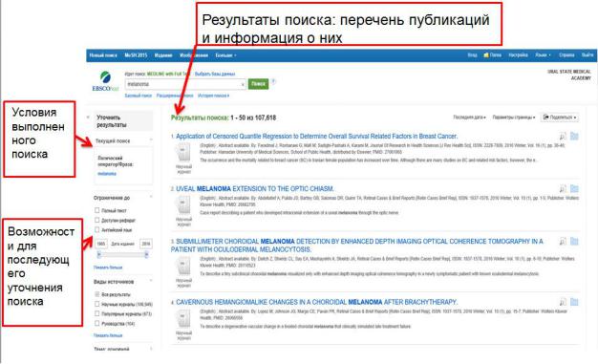Preview the Censored Quantile Regression article via magnifier icon
This screenshot has height=364, width=598.
(x=563, y=137)
